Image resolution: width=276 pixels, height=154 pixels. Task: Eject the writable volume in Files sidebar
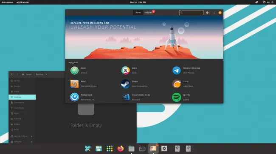32,142
